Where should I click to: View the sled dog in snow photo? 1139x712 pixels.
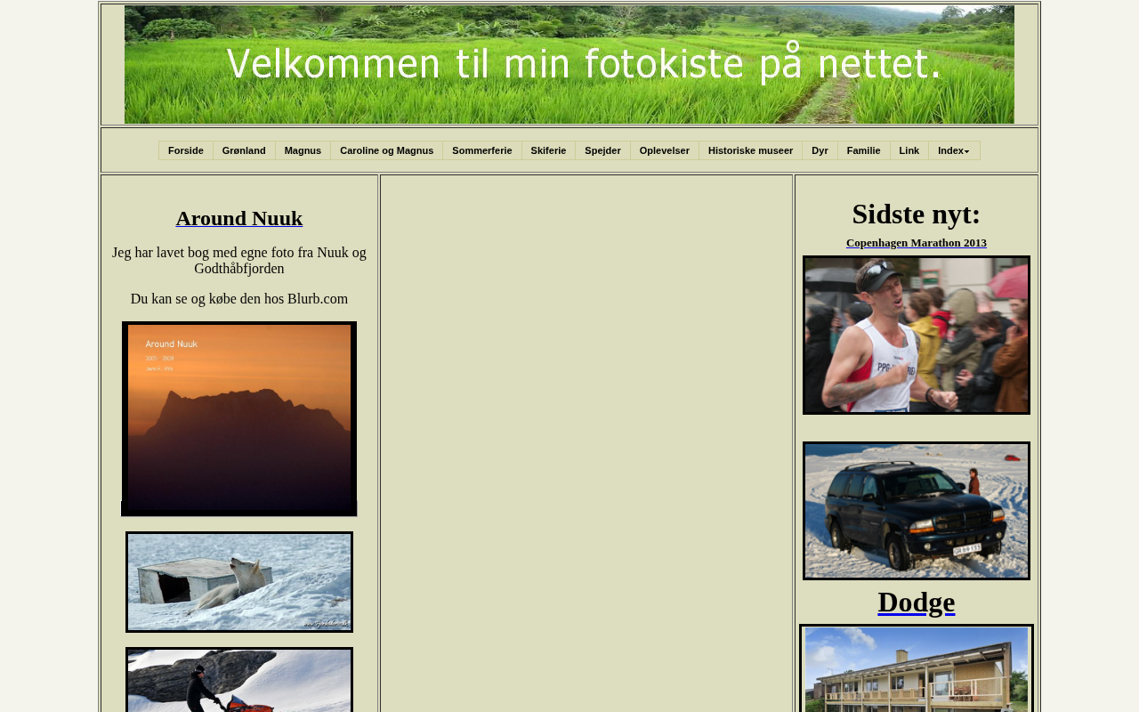(x=239, y=582)
